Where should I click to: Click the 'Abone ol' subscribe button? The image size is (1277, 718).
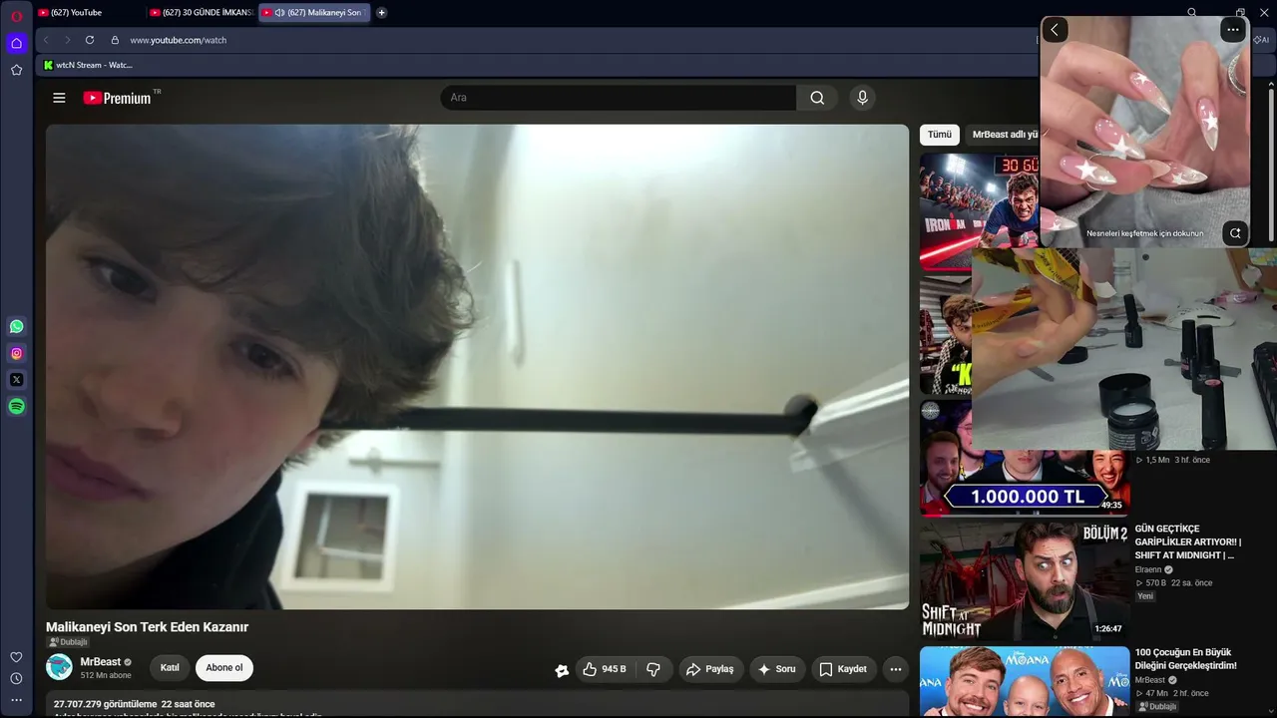tap(224, 668)
